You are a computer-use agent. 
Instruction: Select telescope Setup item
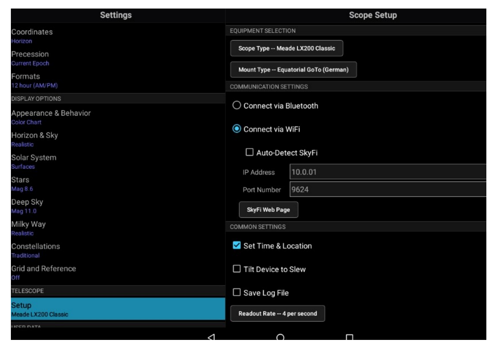pyautogui.click(x=118, y=309)
